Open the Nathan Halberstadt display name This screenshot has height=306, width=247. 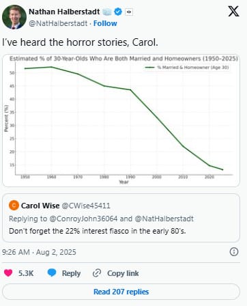pos(64,12)
